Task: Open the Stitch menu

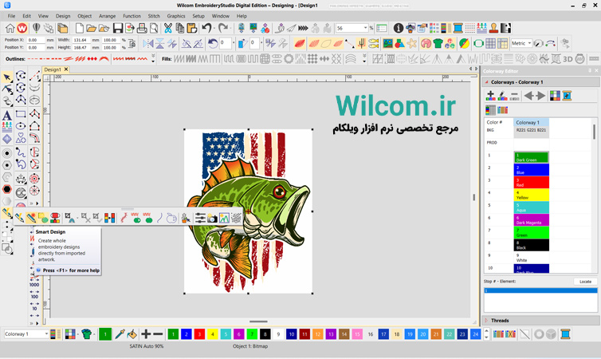Action: tap(154, 16)
